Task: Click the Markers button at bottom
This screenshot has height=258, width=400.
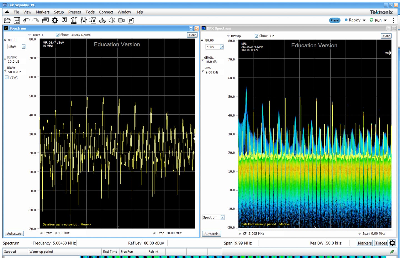Action: coord(365,243)
